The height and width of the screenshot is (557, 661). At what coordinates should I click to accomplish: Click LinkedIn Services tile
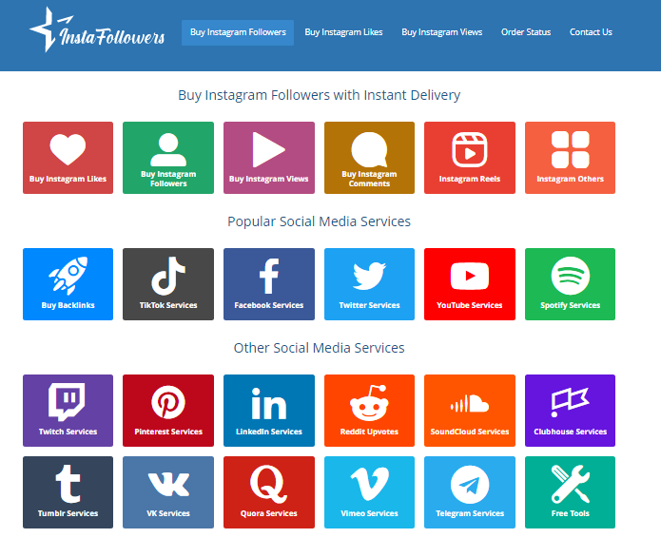269,411
